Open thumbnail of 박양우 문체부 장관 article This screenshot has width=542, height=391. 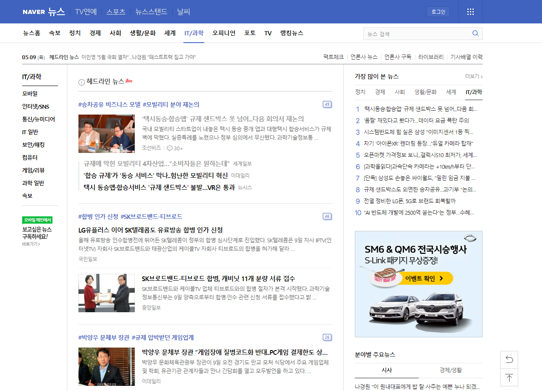pos(107,367)
